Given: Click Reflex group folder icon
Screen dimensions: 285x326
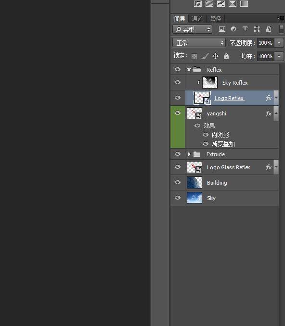Looking at the screenshot, I should click(x=197, y=69).
